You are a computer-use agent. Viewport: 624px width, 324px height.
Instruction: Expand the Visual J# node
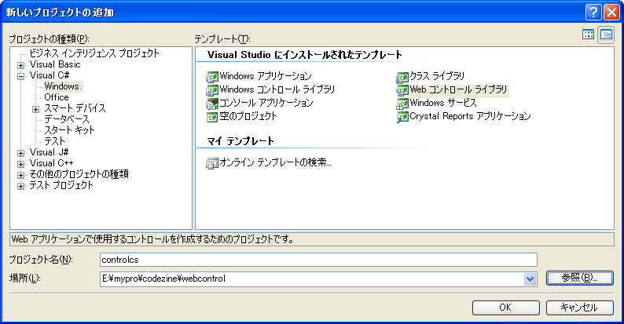pos(20,153)
